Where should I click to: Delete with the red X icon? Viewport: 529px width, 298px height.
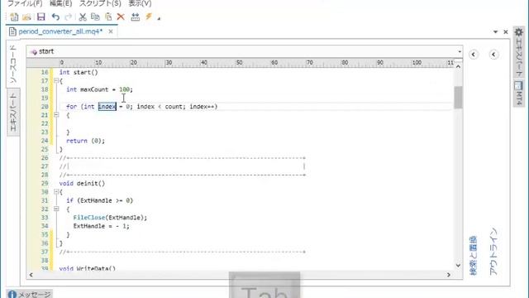click(x=121, y=17)
